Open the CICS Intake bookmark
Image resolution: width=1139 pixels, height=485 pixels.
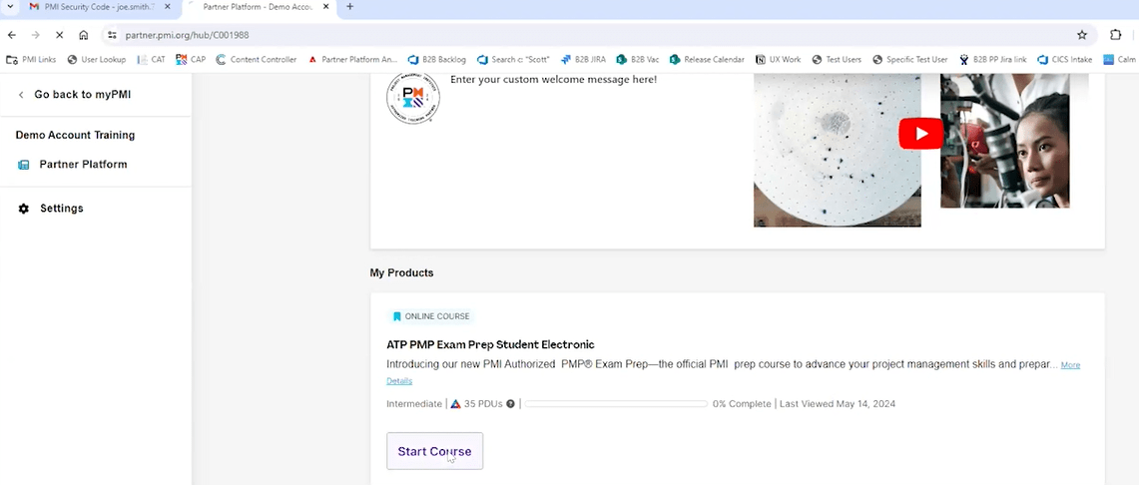click(x=1065, y=60)
